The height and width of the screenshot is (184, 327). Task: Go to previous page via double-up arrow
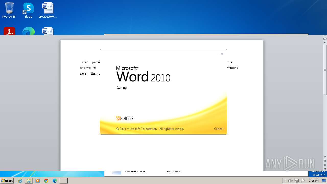pyautogui.click(x=325, y=161)
